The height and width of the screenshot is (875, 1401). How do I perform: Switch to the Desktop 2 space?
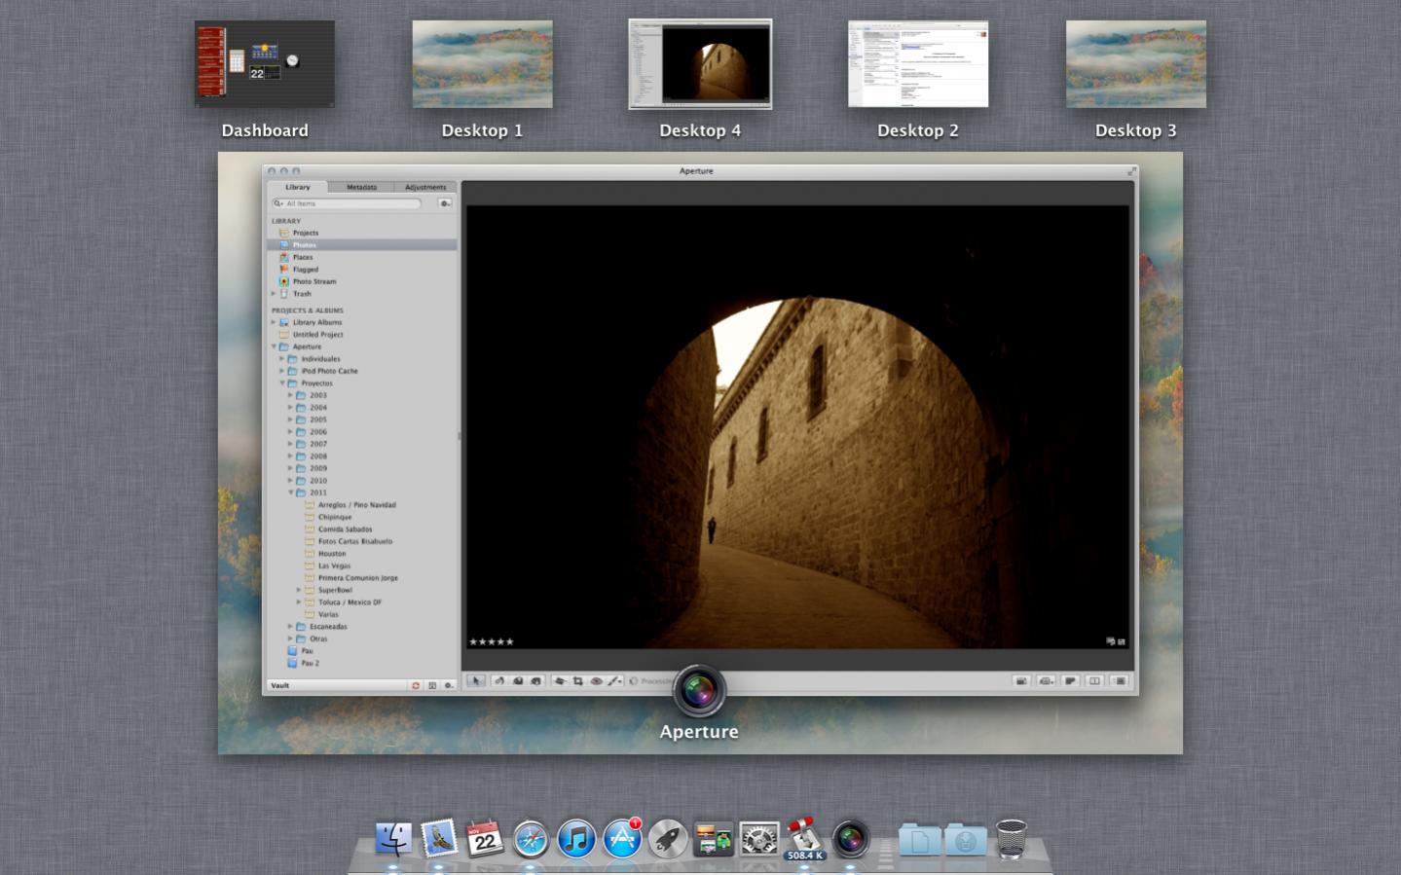click(917, 64)
